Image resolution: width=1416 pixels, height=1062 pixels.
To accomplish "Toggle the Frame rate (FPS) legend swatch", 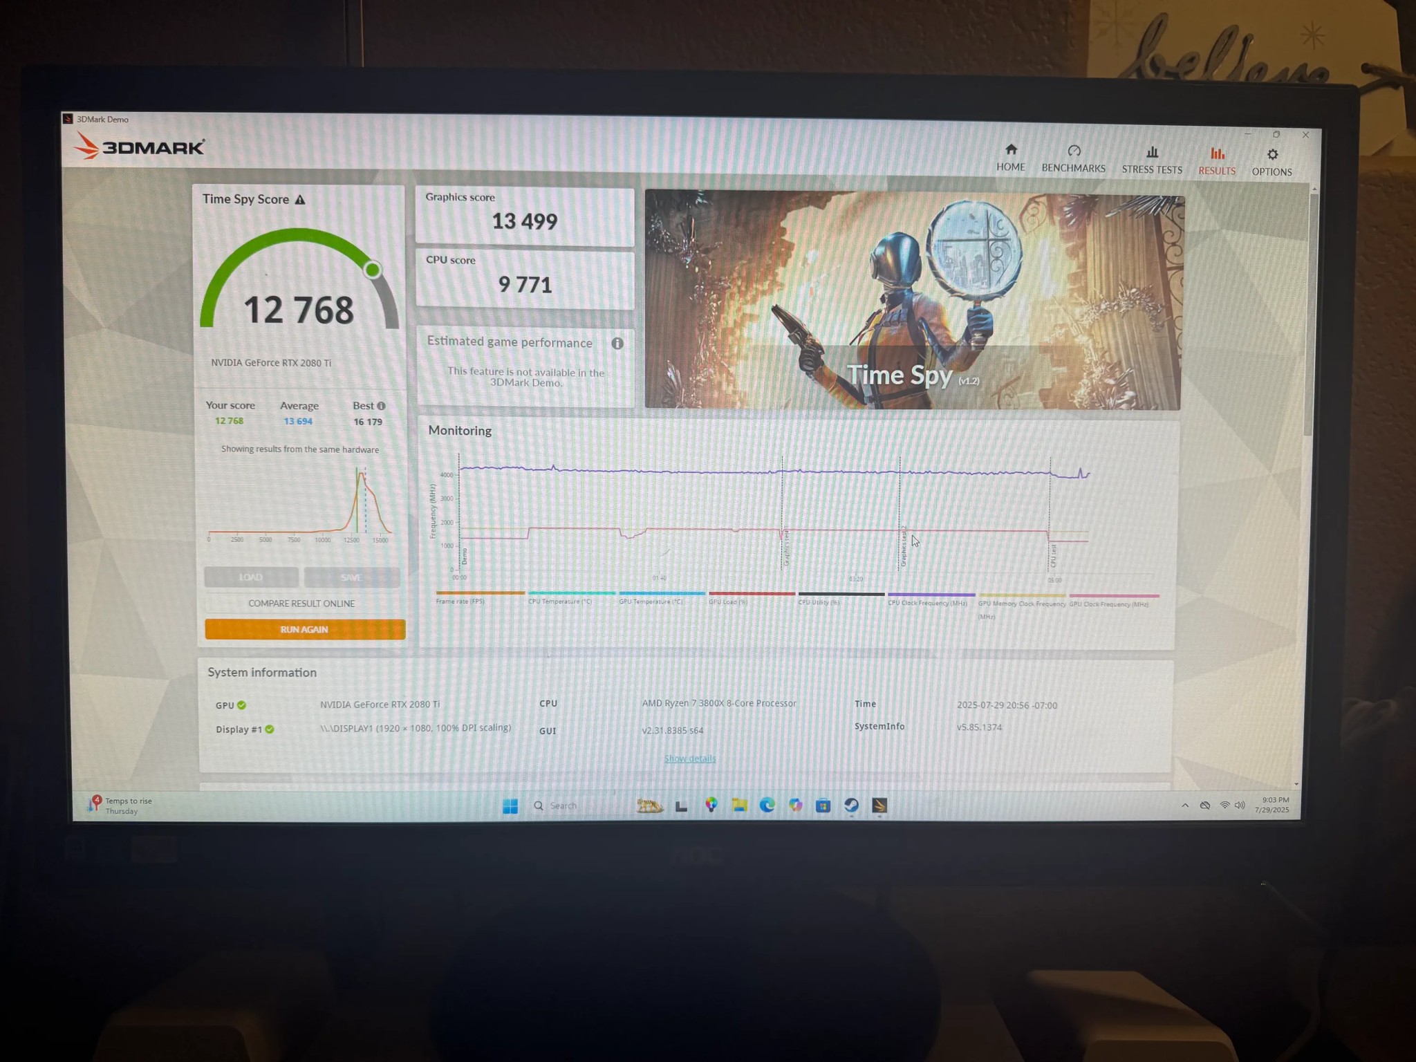I will tap(480, 593).
